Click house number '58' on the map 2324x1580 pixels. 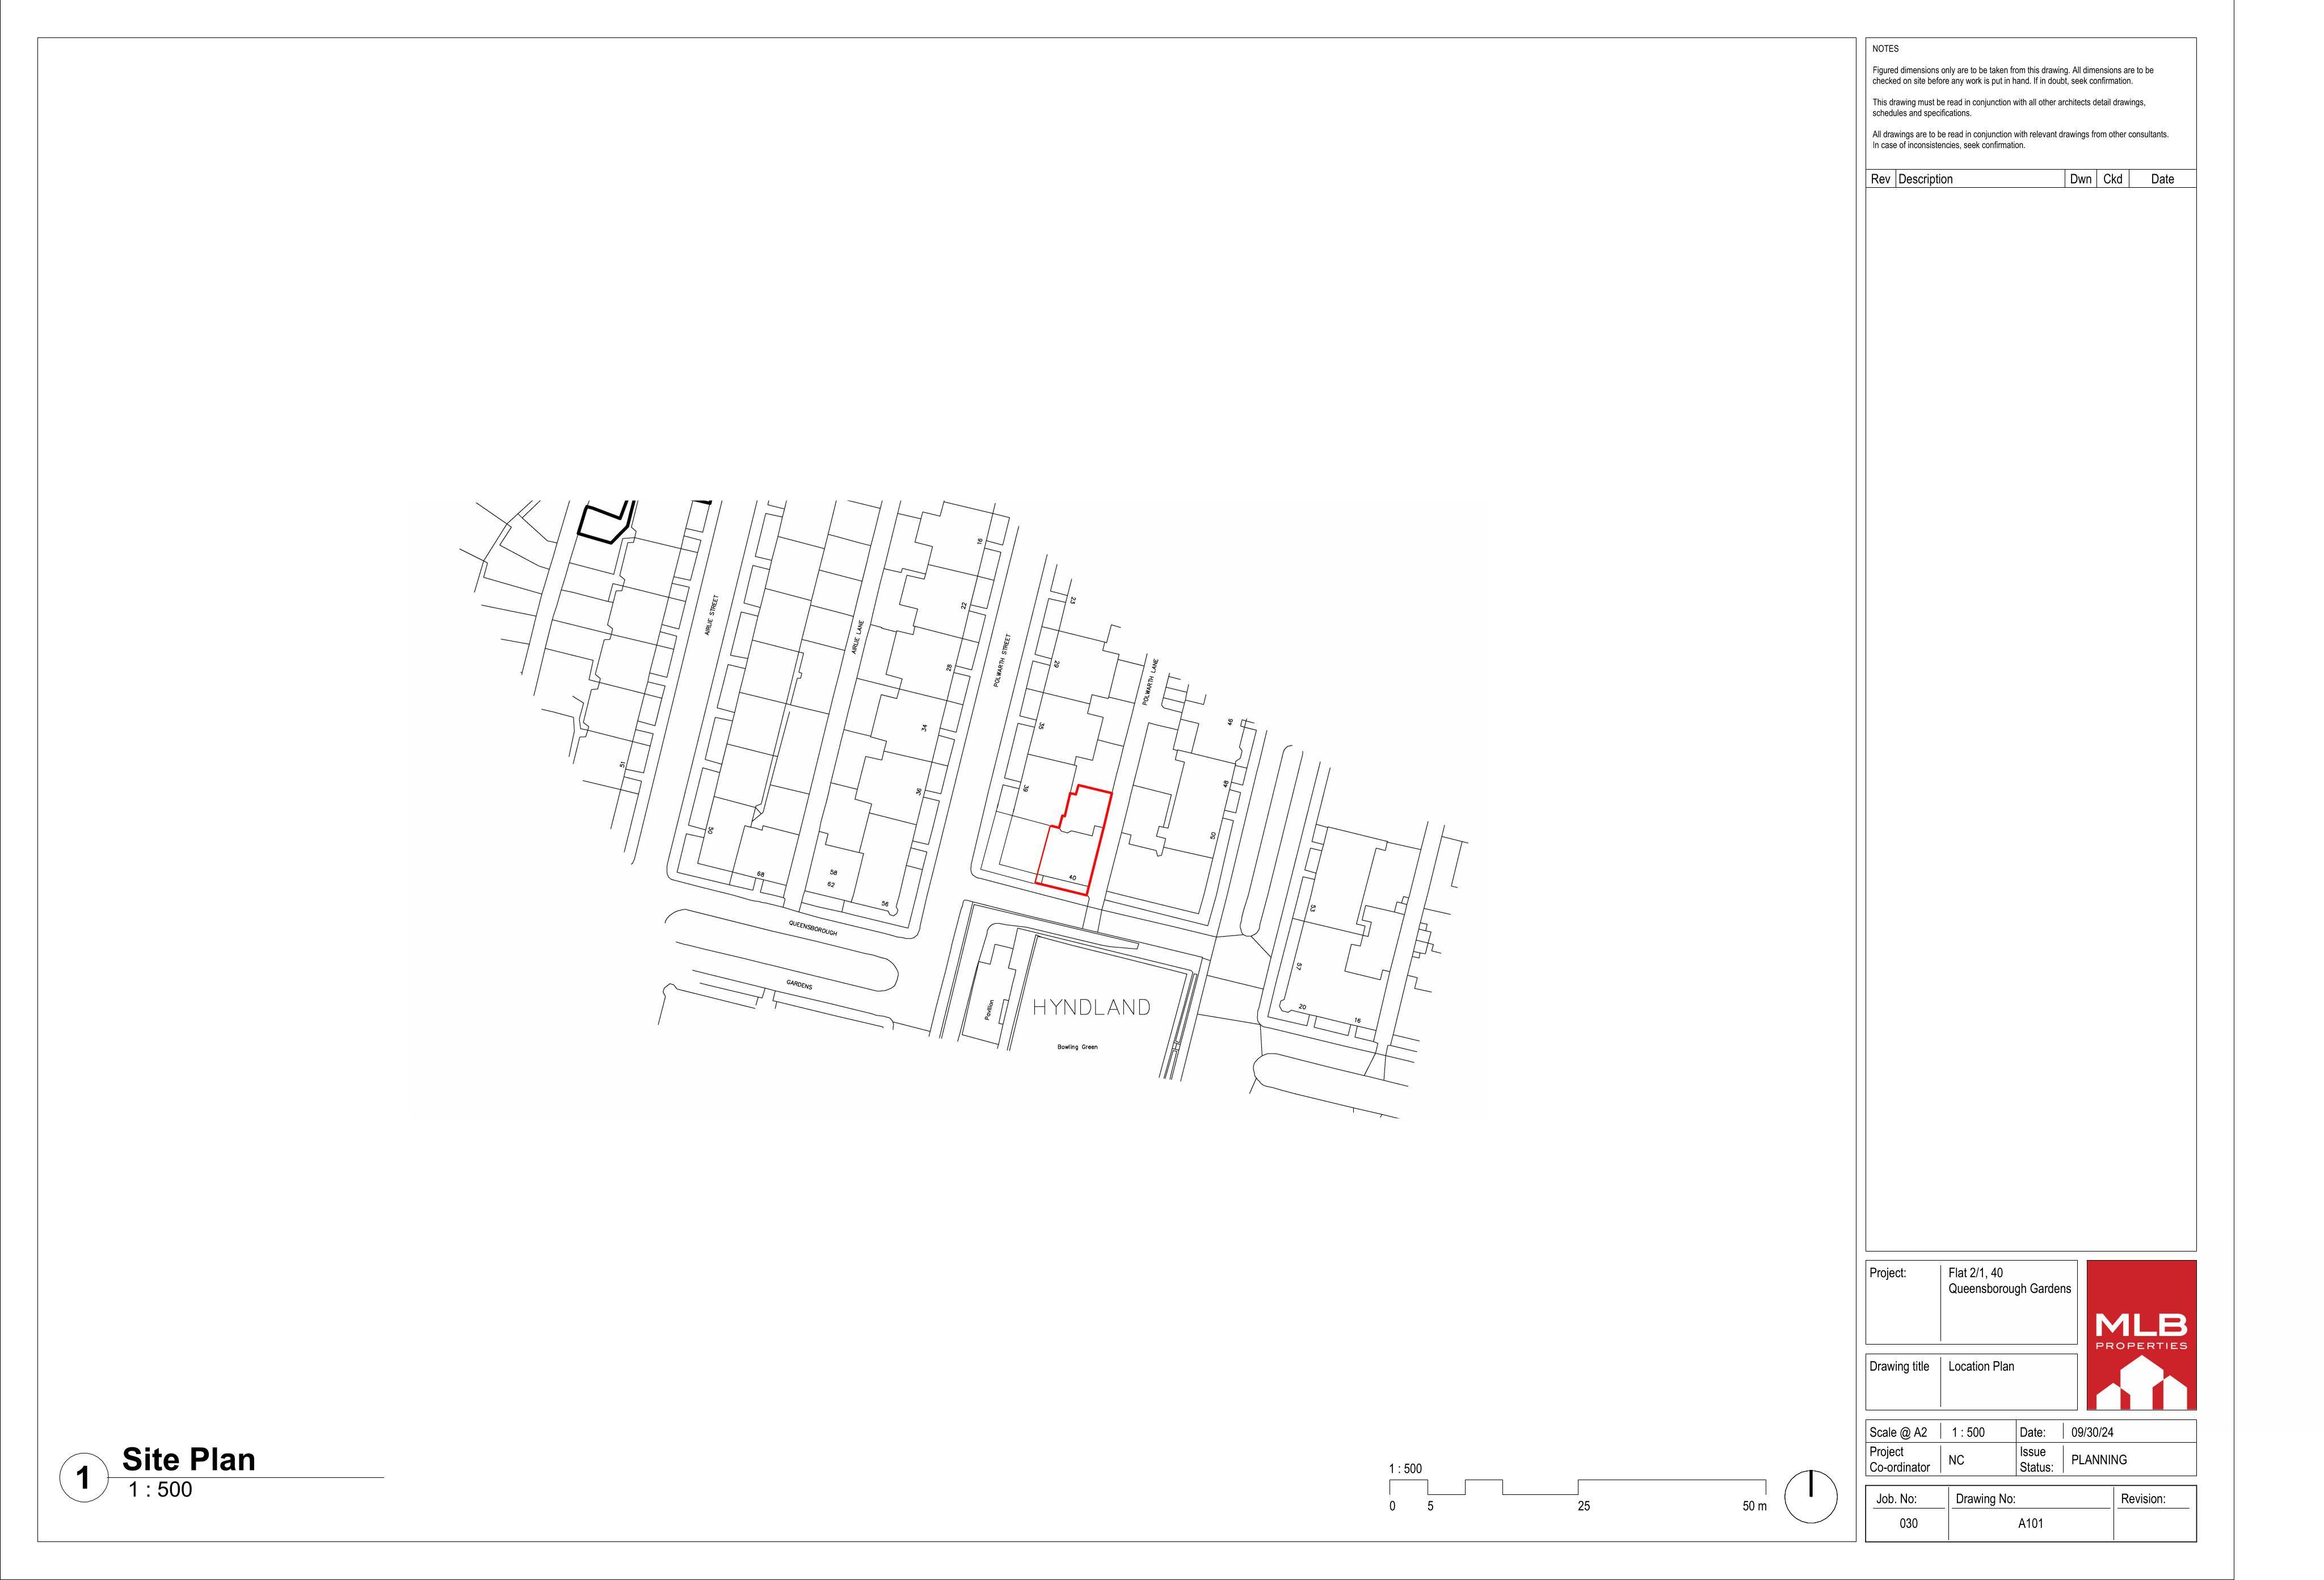point(833,872)
